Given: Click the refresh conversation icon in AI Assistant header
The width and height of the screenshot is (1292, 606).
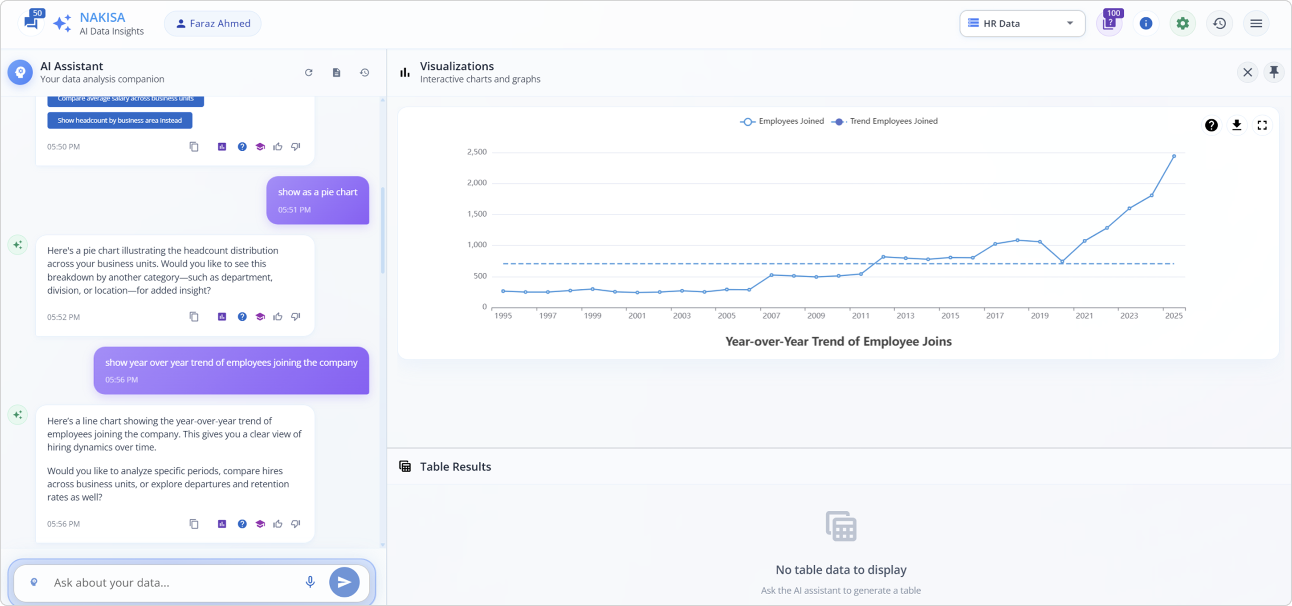Looking at the screenshot, I should pyautogui.click(x=309, y=73).
